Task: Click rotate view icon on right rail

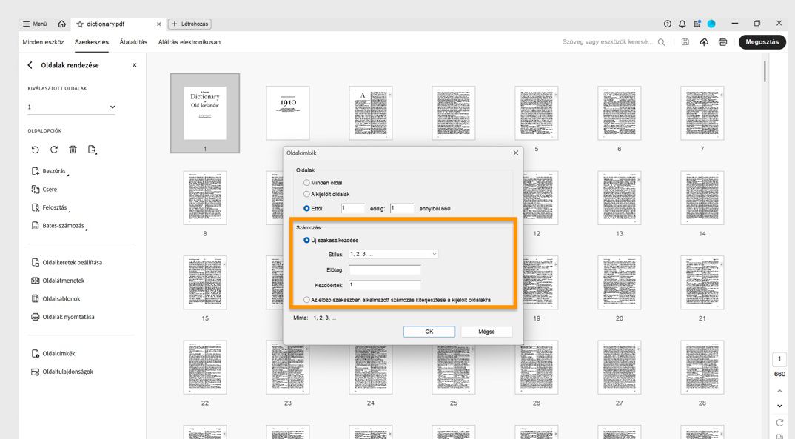Action: click(779, 423)
